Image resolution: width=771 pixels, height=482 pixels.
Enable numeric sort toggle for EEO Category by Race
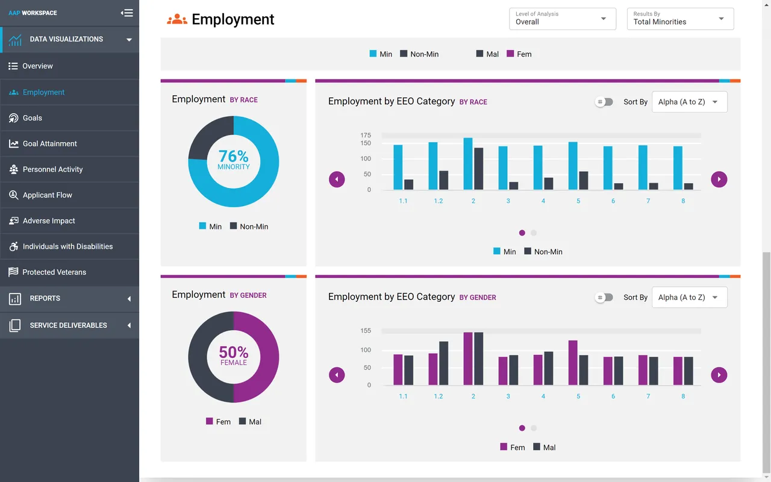click(x=604, y=102)
